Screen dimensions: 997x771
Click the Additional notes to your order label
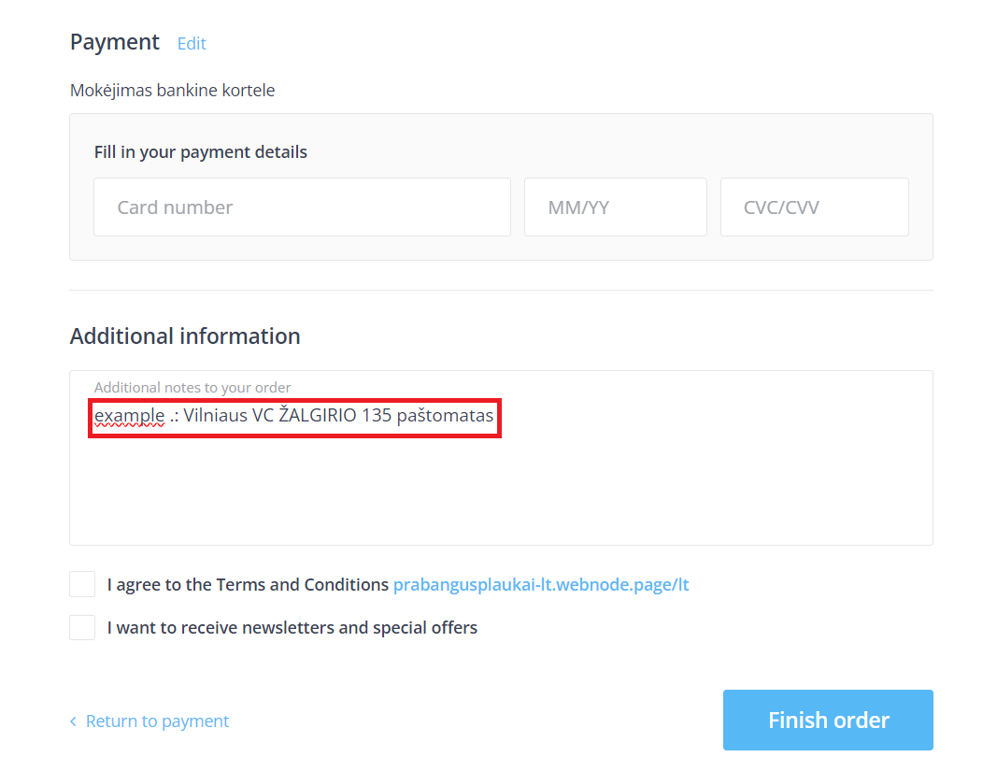(192, 387)
